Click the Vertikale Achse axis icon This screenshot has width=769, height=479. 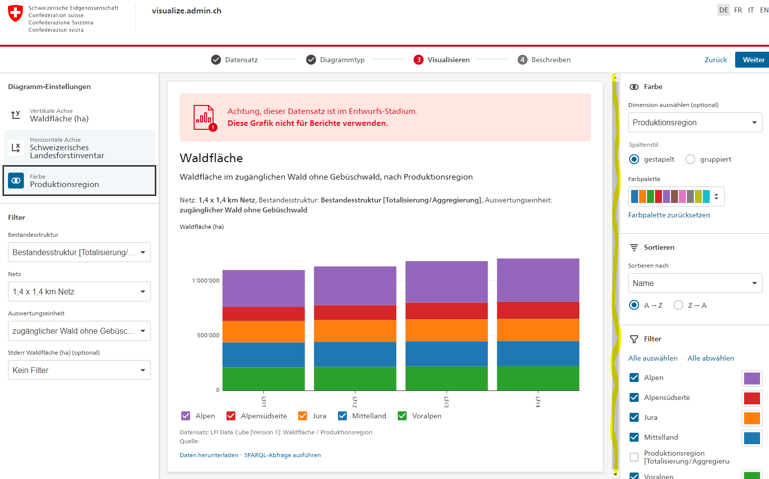click(16, 115)
